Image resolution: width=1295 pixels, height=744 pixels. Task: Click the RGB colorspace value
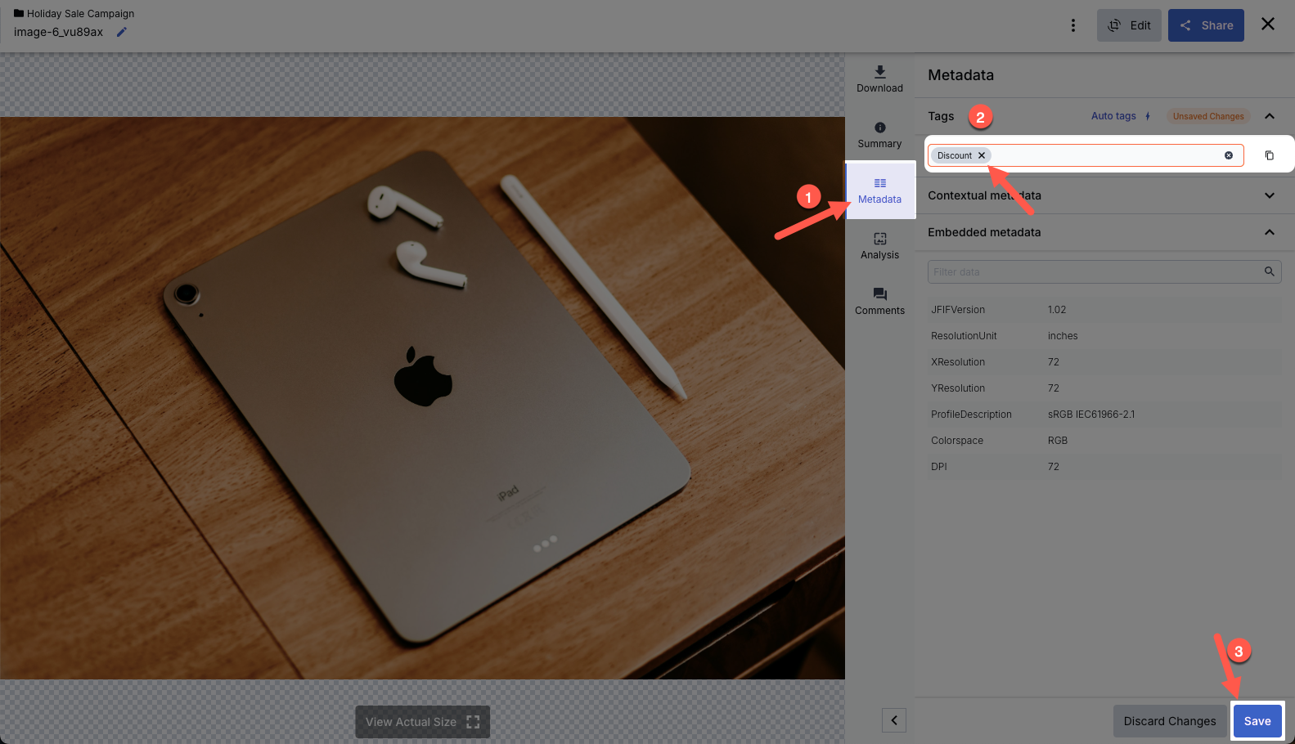click(x=1058, y=441)
